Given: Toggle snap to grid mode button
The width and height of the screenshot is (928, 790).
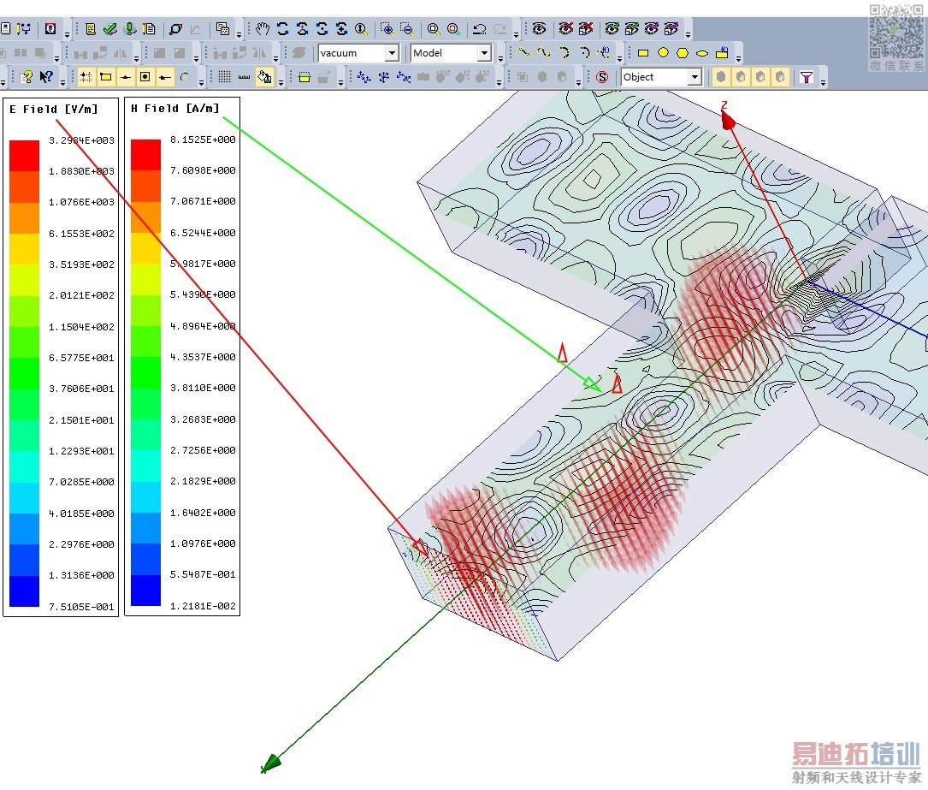Looking at the screenshot, I should [x=86, y=77].
